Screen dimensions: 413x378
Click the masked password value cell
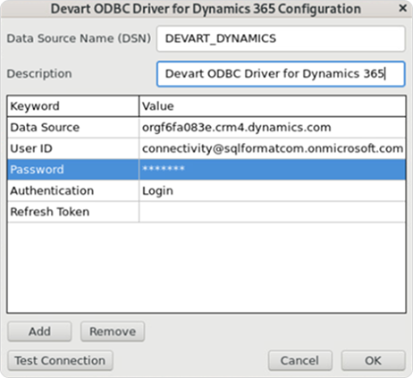[x=273, y=170]
